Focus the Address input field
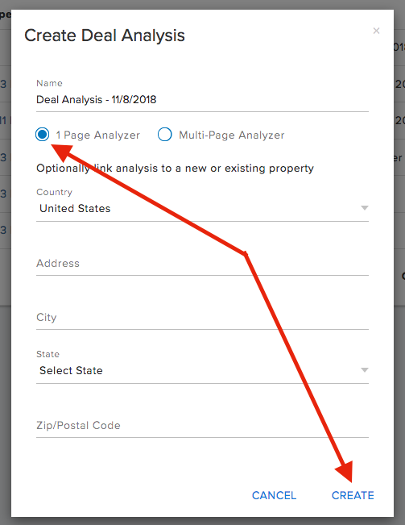The width and height of the screenshot is (405, 525). 203,264
